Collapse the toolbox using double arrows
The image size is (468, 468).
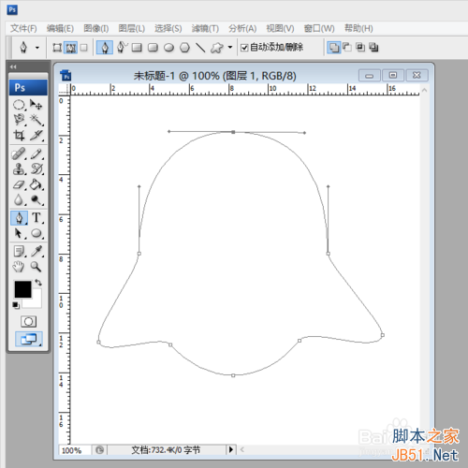(x=13, y=66)
